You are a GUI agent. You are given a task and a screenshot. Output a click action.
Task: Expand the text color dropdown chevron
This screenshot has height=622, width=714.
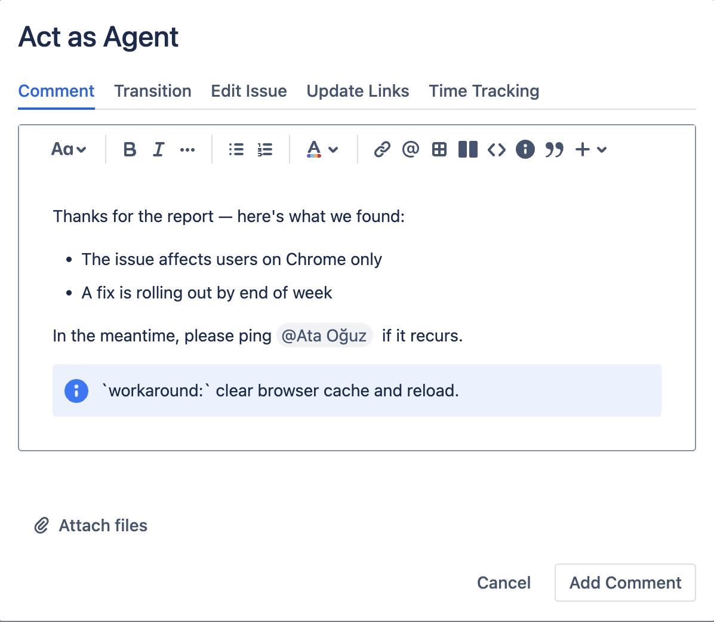pos(333,149)
